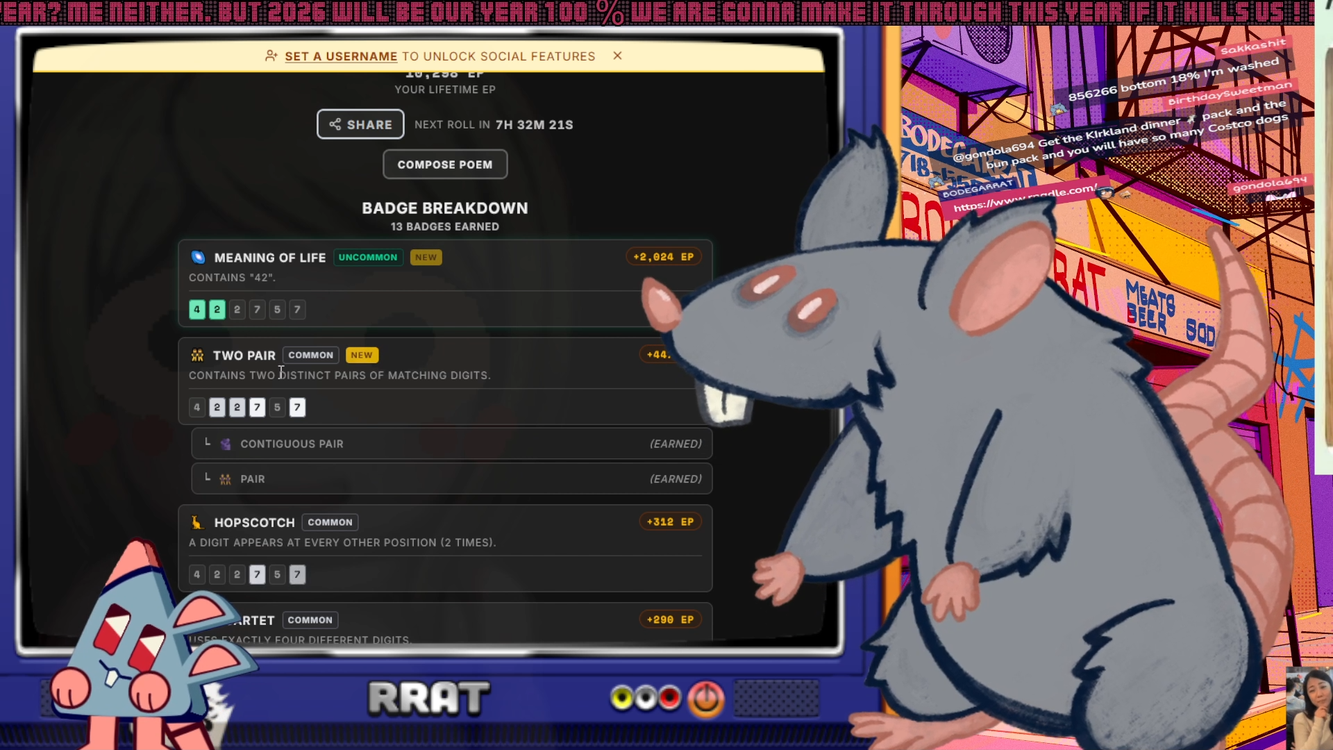Click the yellow TV knob
Image resolution: width=1333 pixels, height=750 pixels.
coord(622,698)
